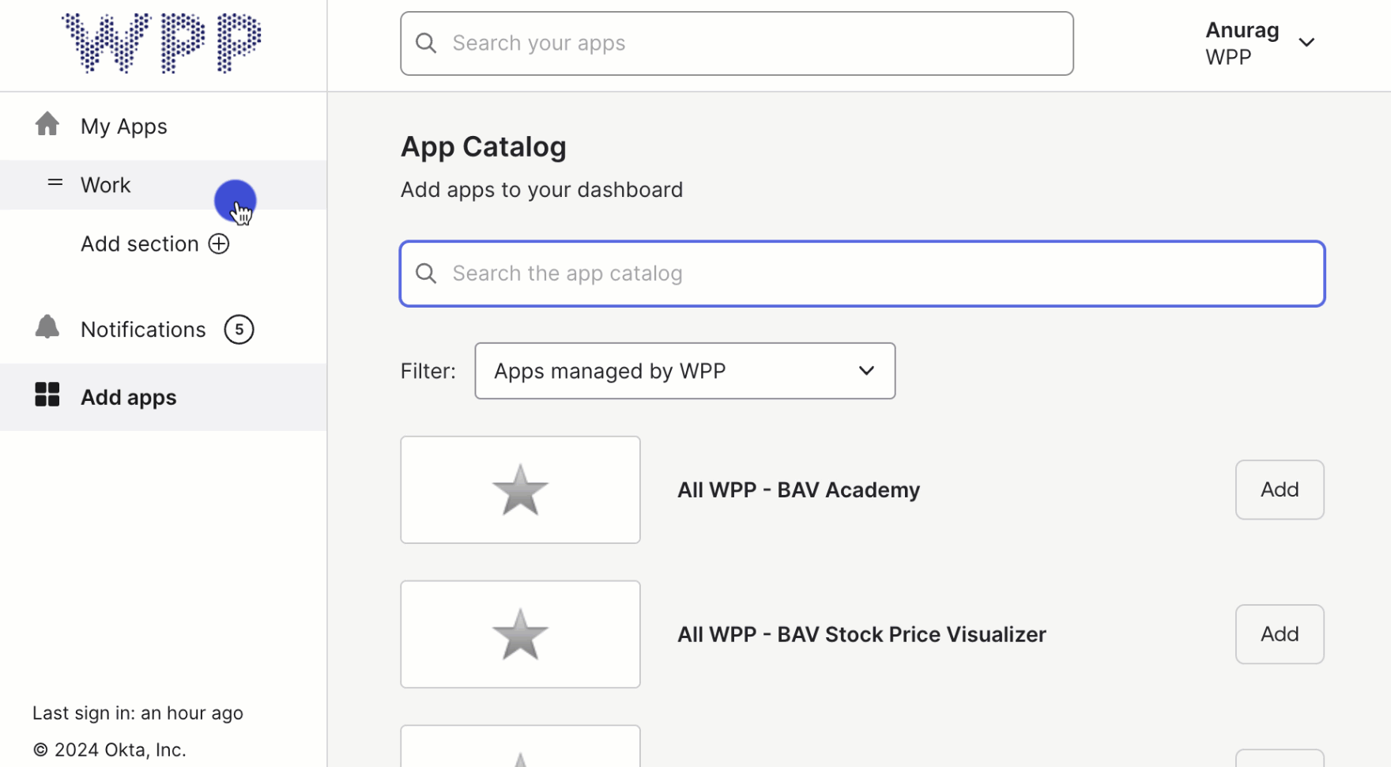
Task: Click the WPP logo
Action: pyautogui.click(x=162, y=43)
